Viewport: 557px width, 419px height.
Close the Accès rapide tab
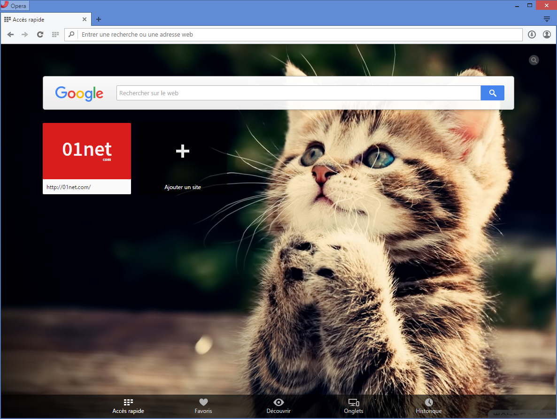coord(85,20)
